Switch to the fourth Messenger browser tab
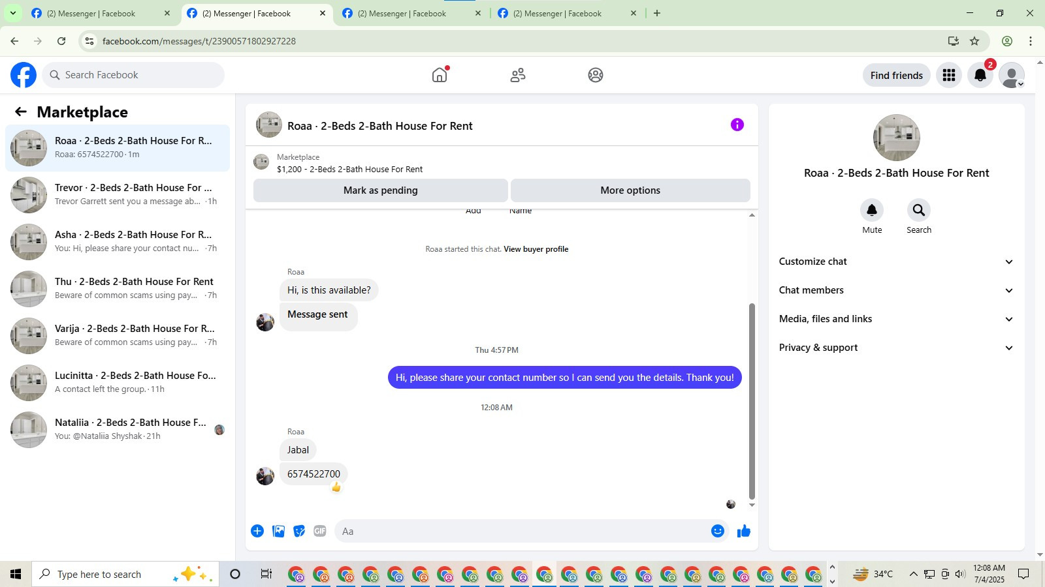 coord(567,13)
